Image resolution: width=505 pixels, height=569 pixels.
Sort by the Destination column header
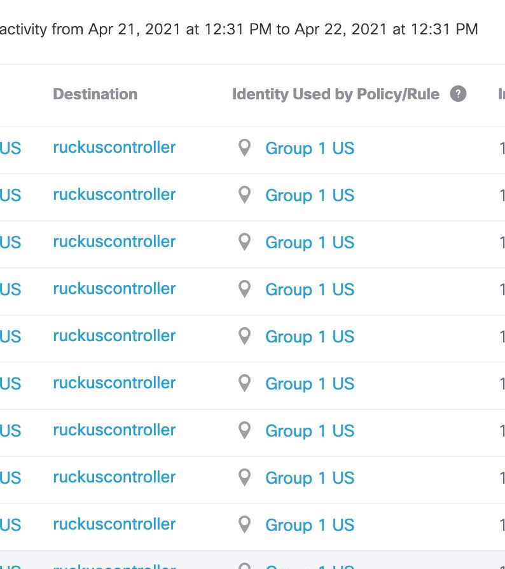[x=95, y=94]
